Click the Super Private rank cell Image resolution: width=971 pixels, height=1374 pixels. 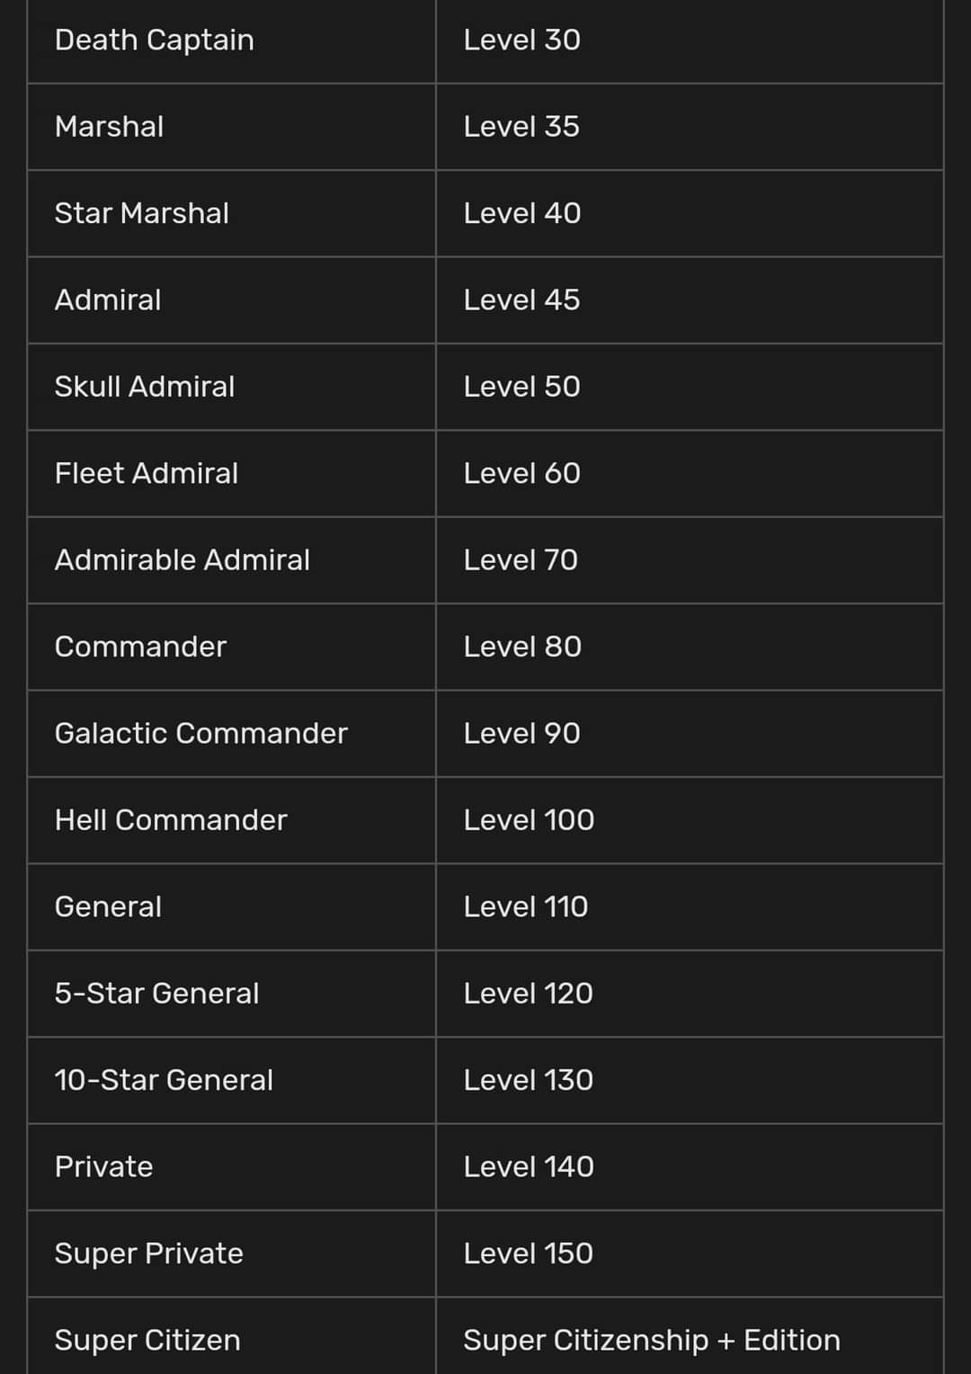click(148, 1254)
